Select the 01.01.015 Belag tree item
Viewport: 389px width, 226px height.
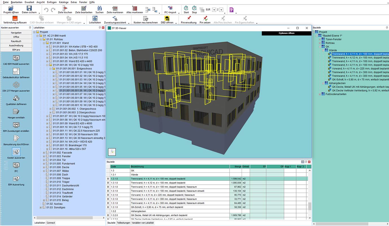[x=59, y=200]
